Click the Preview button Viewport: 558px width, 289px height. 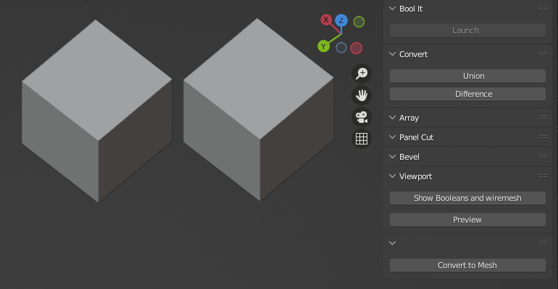pos(467,220)
